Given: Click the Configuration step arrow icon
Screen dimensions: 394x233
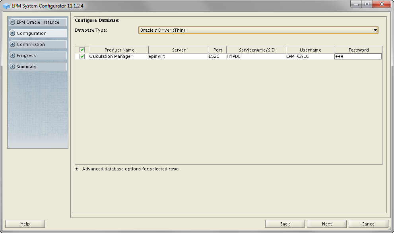Looking at the screenshot, I should click(12, 33).
